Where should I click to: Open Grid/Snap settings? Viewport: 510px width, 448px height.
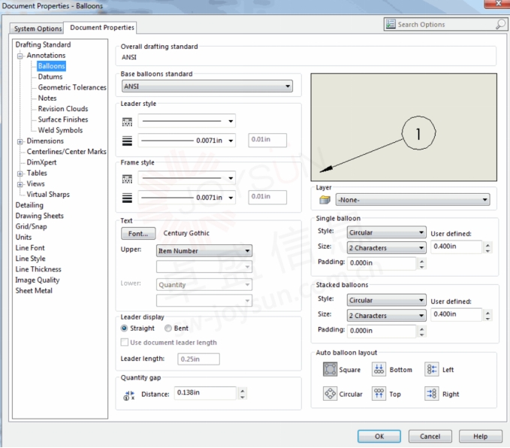coord(32,226)
